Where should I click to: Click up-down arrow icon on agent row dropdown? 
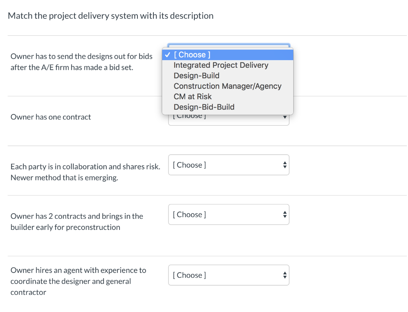(x=284, y=275)
